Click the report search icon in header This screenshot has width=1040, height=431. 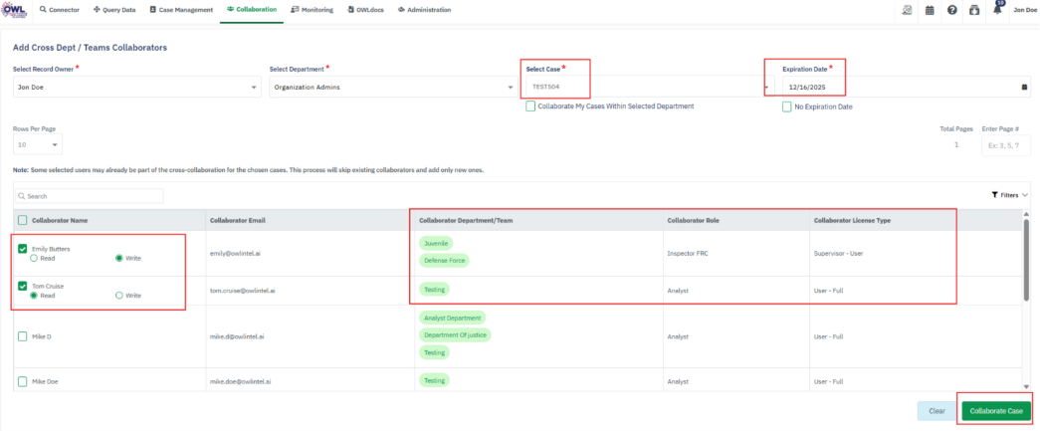coord(907,10)
